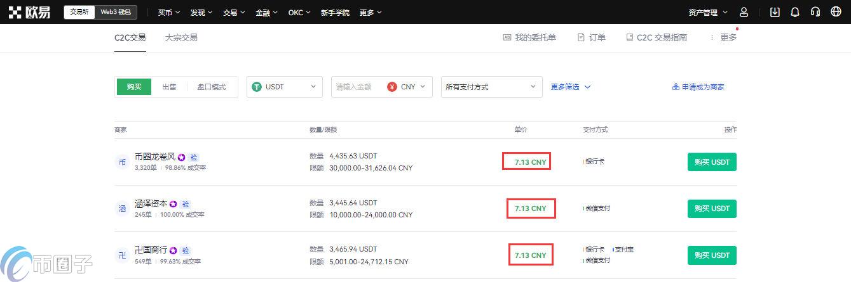The height and width of the screenshot is (282, 851).
Task: Switch to 盘口模式 view
Action: coord(211,87)
